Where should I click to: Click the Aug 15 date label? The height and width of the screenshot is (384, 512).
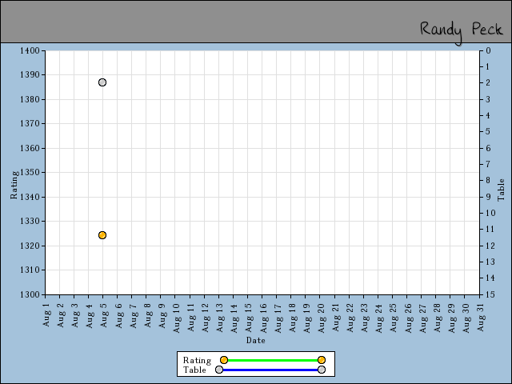249,318
